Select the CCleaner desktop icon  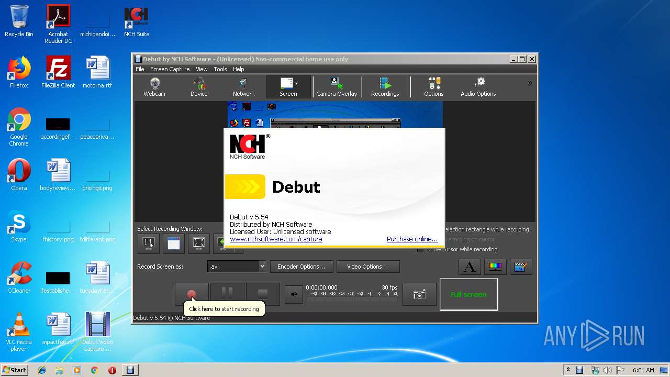(19, 278)
